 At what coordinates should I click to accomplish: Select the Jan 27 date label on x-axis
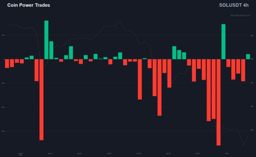click(x=80, y=153)
